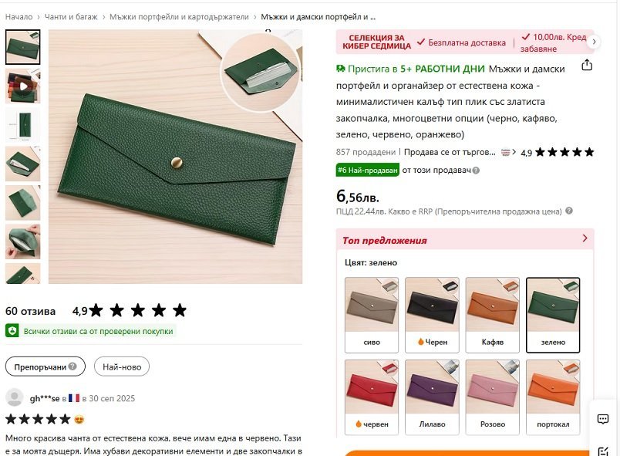Image resolution: width=620 pixels, height=456 pixels.
Task: Click the Начало breadcrumb link
Action: [19, 16]
